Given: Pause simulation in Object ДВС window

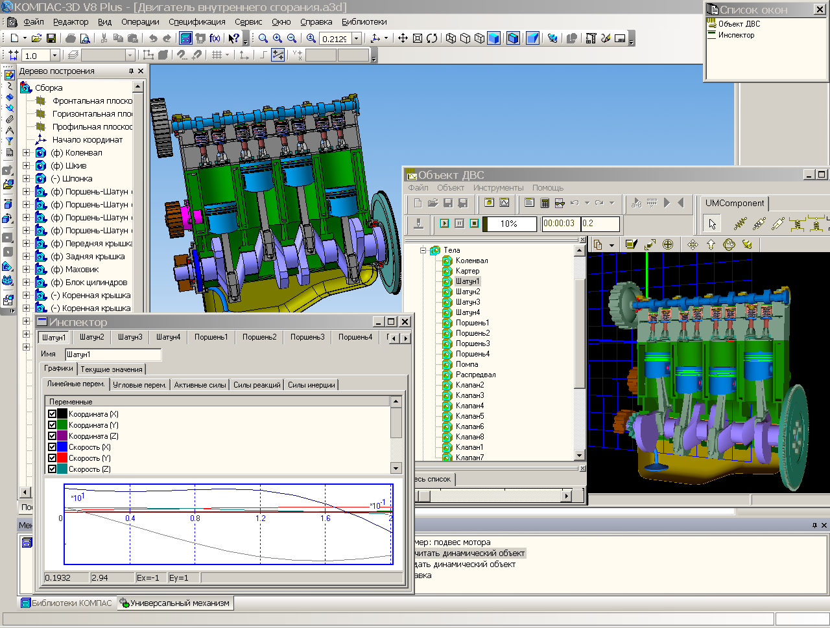Looking at the screenshot, I should pos(459,223).
